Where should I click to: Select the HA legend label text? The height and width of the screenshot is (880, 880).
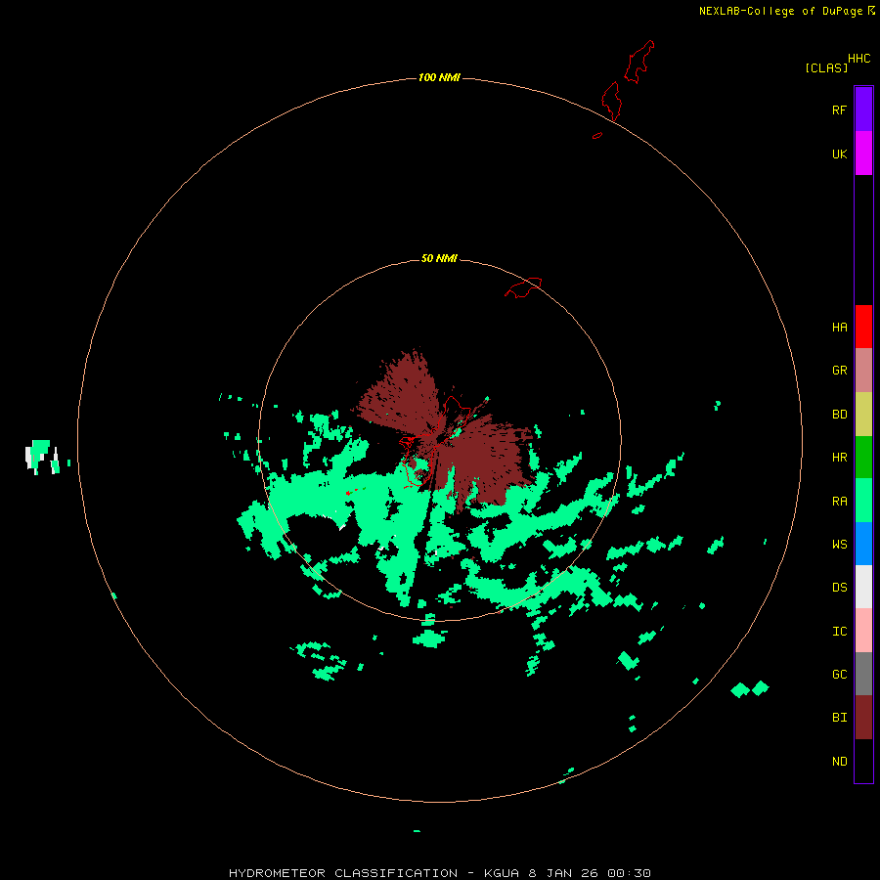pyautogui.click(x=840, y=327)
